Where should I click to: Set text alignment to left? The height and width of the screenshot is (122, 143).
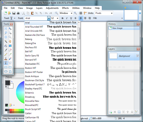point(81,18)
